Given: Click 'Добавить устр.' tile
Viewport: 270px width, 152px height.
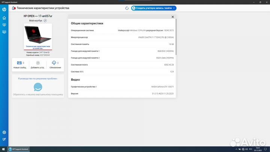Looking at the screenshot, I should click(x=38, y=65).
